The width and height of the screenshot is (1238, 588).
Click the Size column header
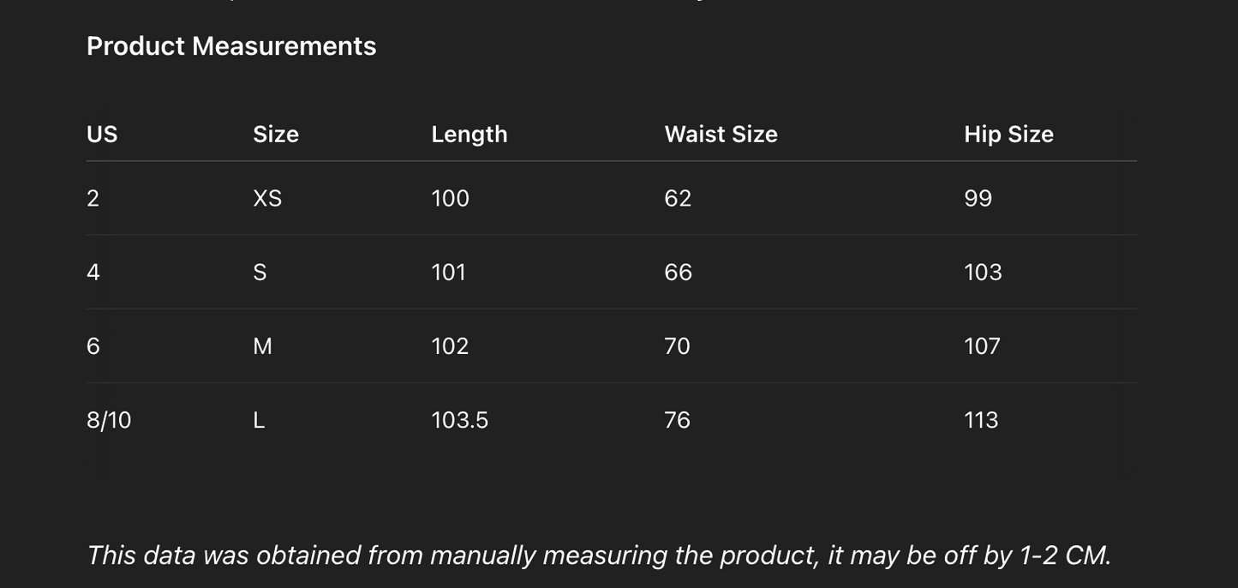(276, 135)
